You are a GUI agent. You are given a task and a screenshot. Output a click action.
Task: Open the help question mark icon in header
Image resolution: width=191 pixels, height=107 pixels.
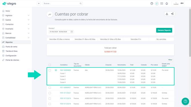(x=152, y=3)
